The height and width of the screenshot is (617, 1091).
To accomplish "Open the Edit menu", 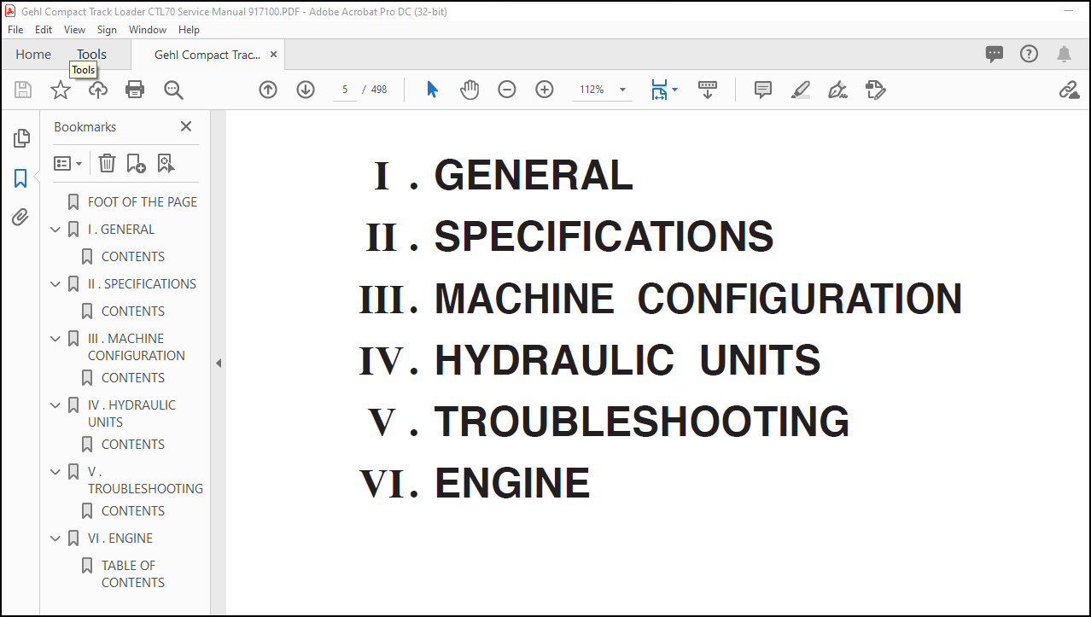I will tap(44, 29).
